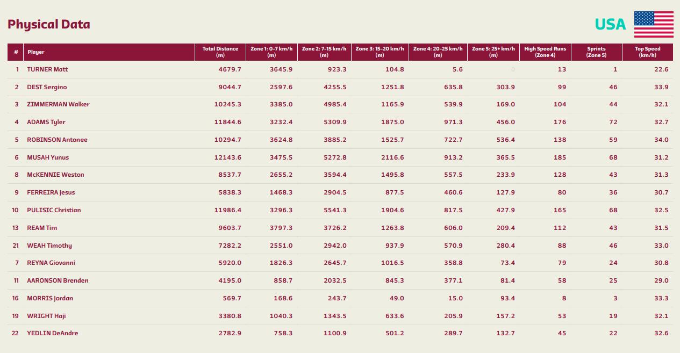Click Pulisic's total distance 11986.4
The height and width of the screenshot is (353, 680).
[x=228, y=210]
